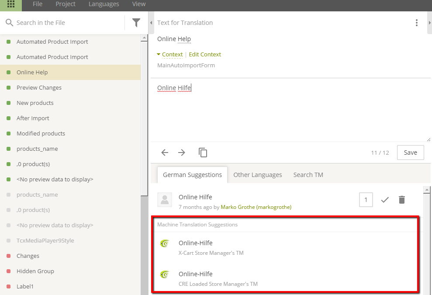
Task: Click the copy source icon
Action: pyautogui.click(x=203, y=153)
